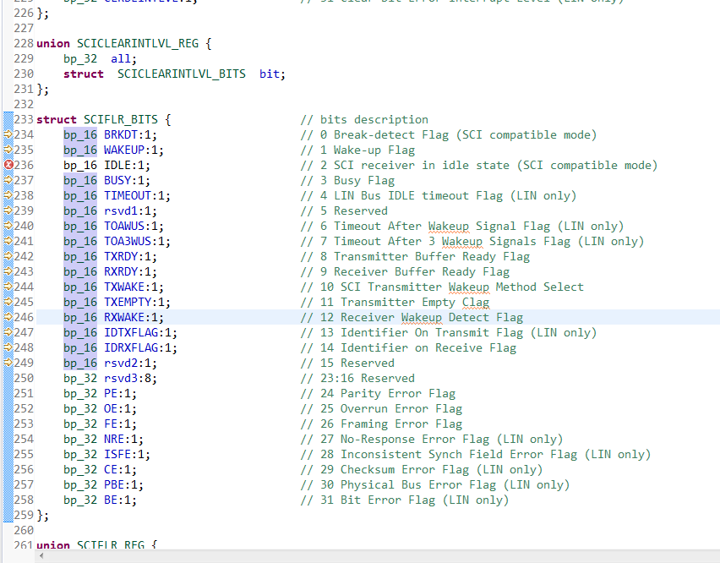Click the BE field on line 258
720x563 pixels.
pyautogui.click(x=111, y=499)
